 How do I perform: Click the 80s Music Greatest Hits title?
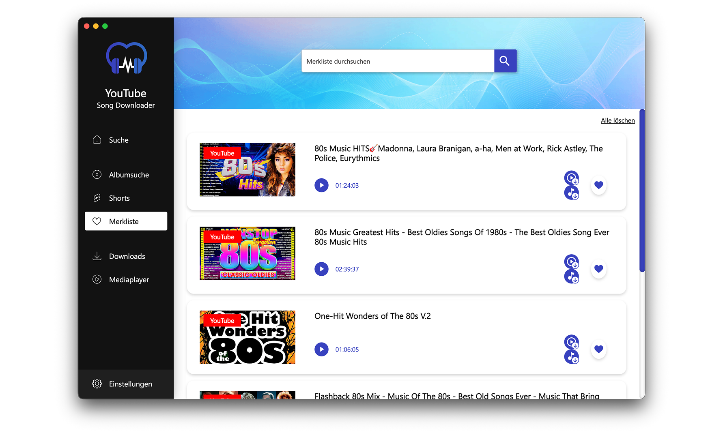(462, 237)
